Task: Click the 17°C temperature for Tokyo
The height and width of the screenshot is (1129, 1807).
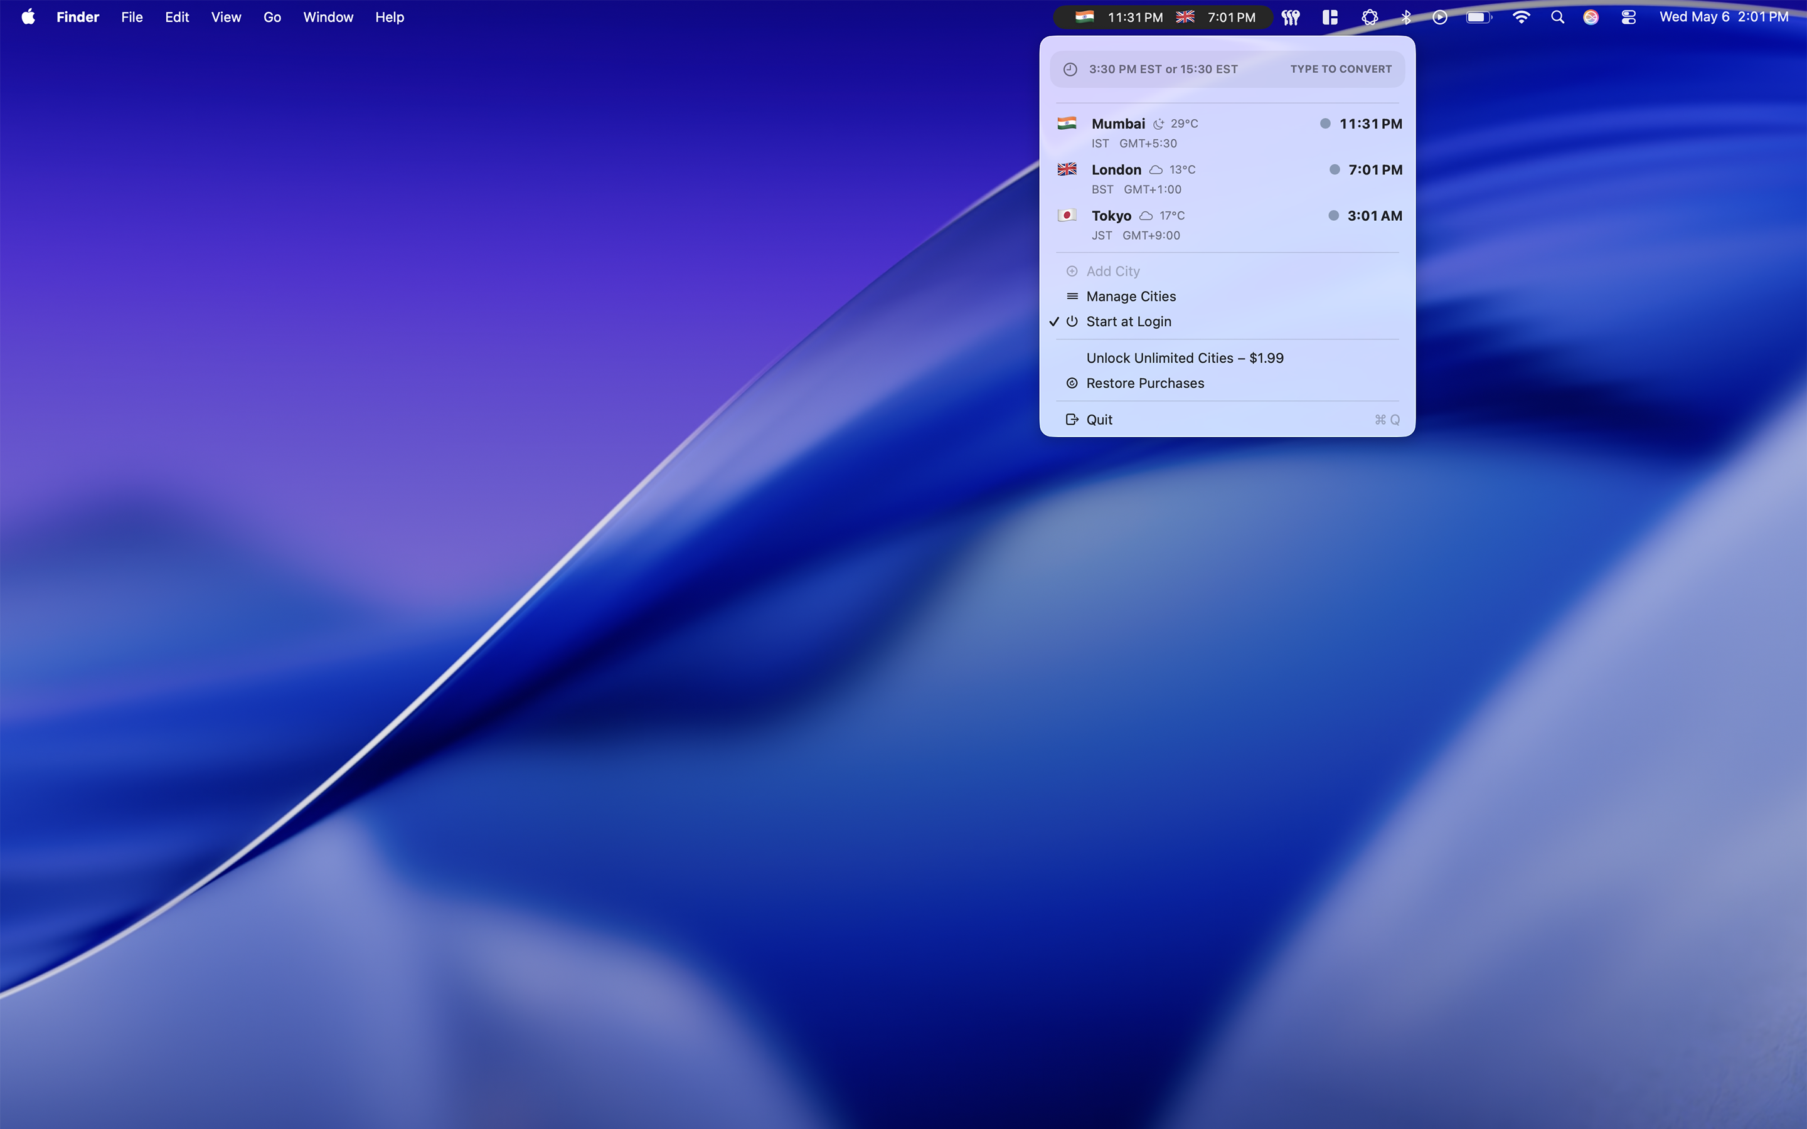Action: tap(1171, 216)
